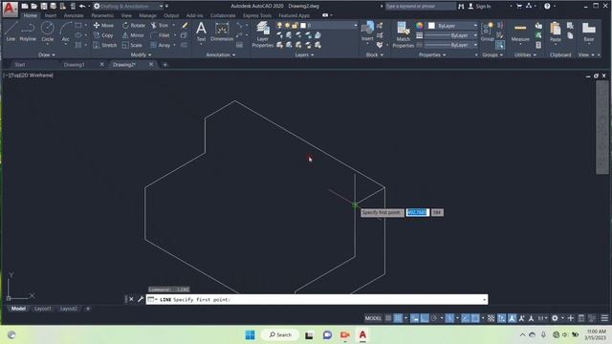Click the Rotate tool
The image size is (612, 344).
(134, 26)
